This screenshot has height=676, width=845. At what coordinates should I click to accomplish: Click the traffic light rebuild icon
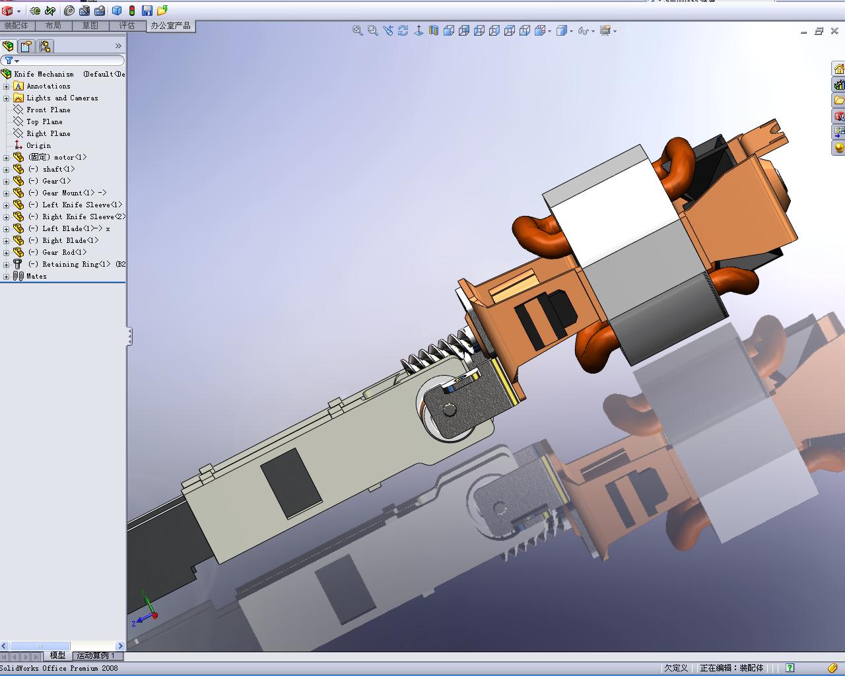coord(132,11)
